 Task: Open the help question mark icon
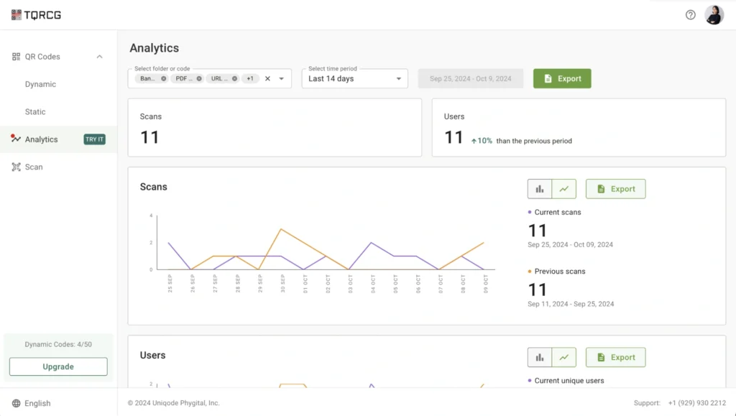tap(690, 14)
